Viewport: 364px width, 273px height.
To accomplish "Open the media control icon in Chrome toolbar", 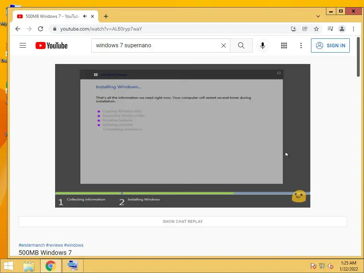I will pos(330,29).
